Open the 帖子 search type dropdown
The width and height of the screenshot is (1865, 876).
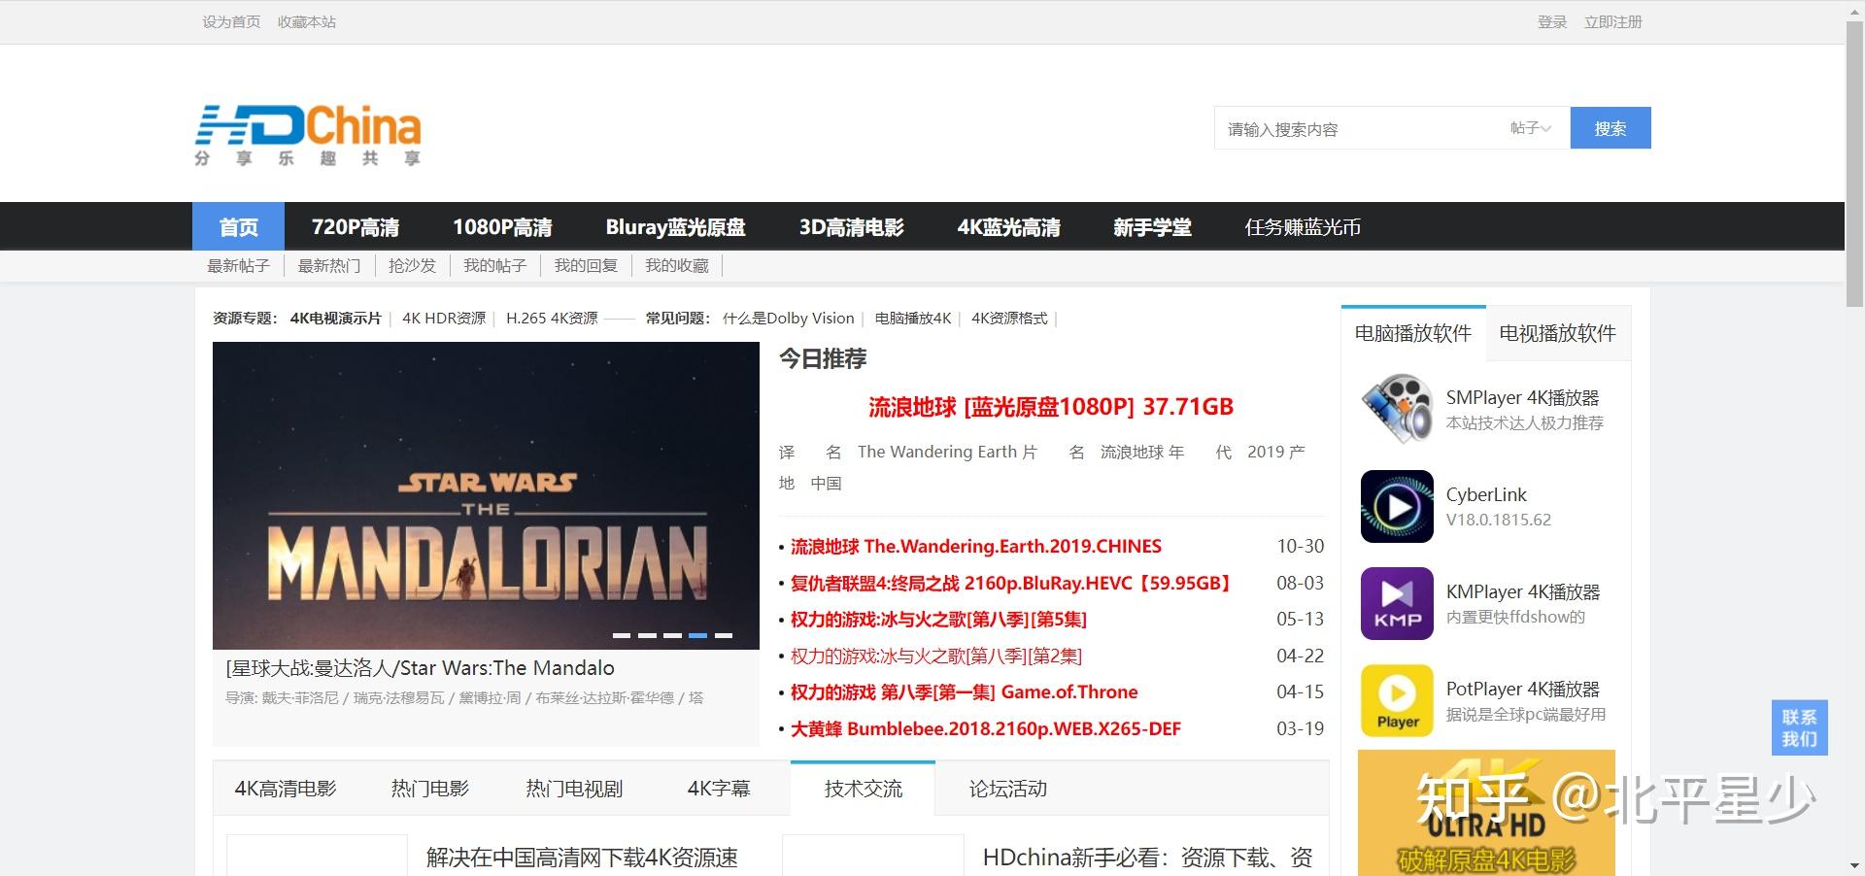1530,127
